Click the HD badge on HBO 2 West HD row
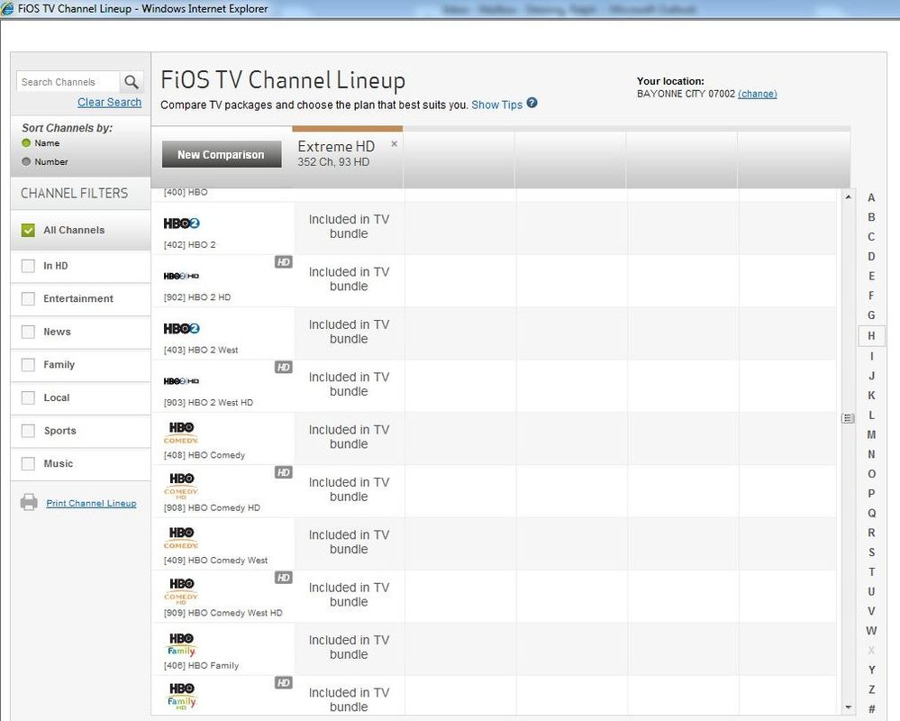This screenshot has width=900, height=721. 284,368
